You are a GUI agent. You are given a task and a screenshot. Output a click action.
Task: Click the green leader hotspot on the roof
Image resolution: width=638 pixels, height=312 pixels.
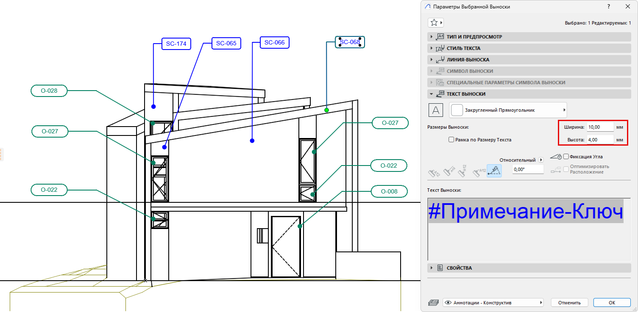[326, 110]
